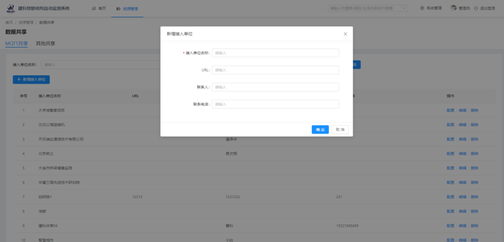Click 新增接入单位 button
Screen dimensions: 504x242
(31, 80)
